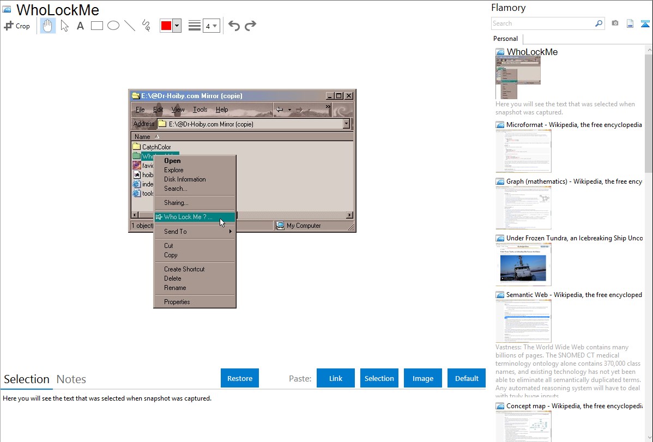Click the Concept map snapshot title
The height and width of the screenshot is (442, 653).
click(x=574, y=405)
